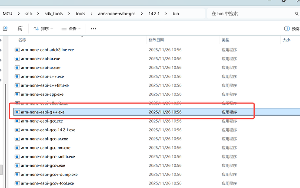300x188 pixels.
Task: Toggle the 预览 preview pane
Action: (x=292, y=29)
